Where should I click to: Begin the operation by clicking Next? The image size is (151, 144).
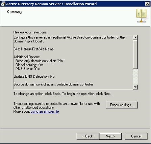tap(110, 136)
